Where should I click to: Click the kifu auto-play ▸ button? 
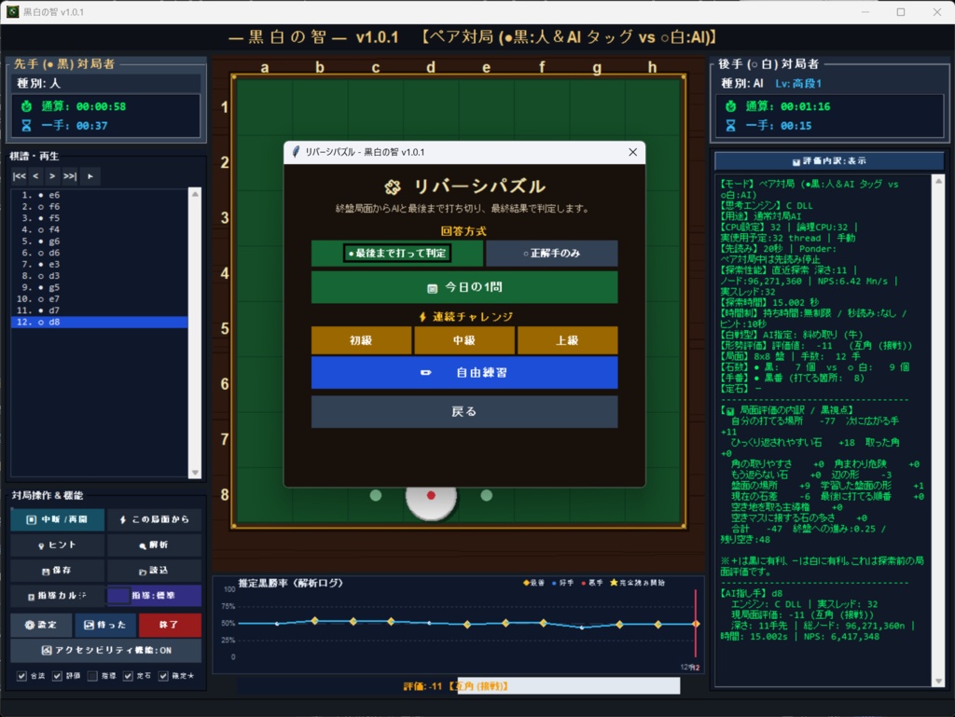click(90, 176)
